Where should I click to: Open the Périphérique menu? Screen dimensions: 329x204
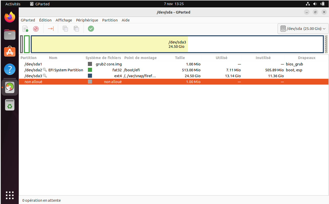87,20
